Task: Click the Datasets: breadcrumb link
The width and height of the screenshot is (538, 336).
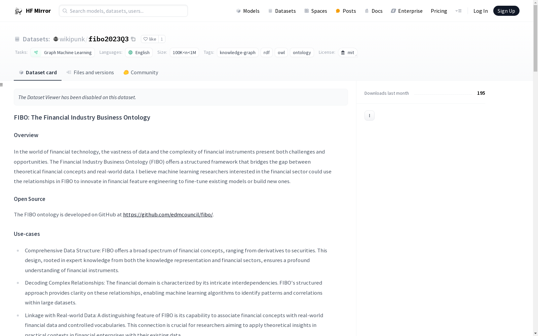Action: (36, 39)
